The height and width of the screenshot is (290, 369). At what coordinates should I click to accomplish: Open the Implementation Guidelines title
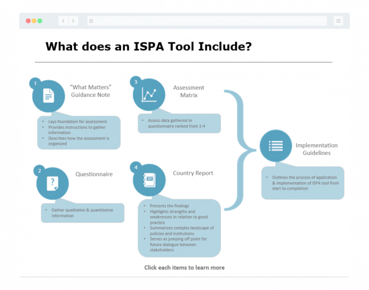pos(316,149)
